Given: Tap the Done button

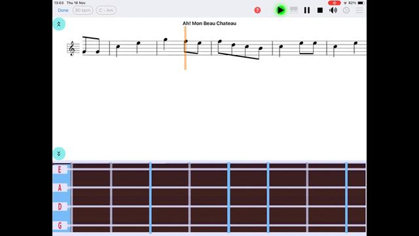Looking at the screenshot, I should (x=63, y=10).
